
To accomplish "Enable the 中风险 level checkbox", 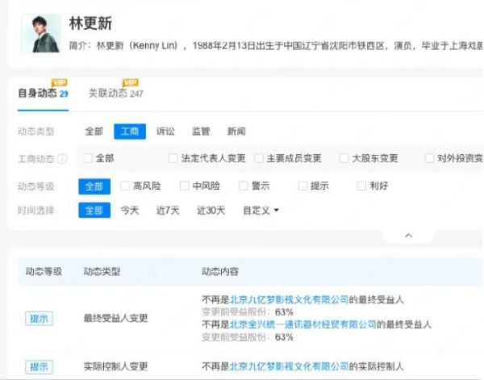I will [184, 186].
